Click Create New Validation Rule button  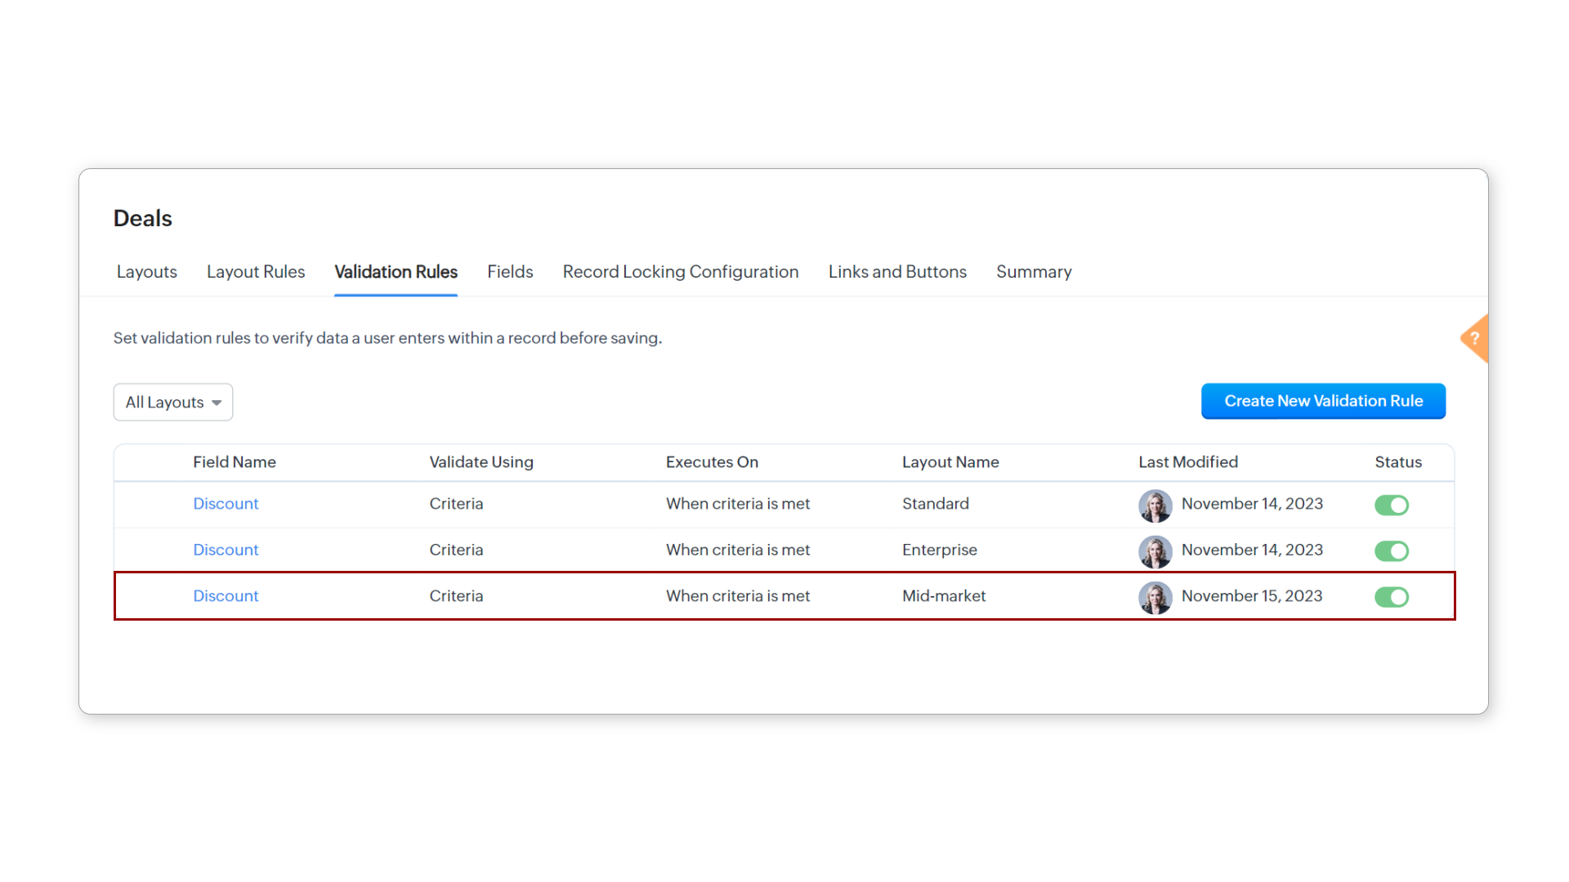(1323, 401)
